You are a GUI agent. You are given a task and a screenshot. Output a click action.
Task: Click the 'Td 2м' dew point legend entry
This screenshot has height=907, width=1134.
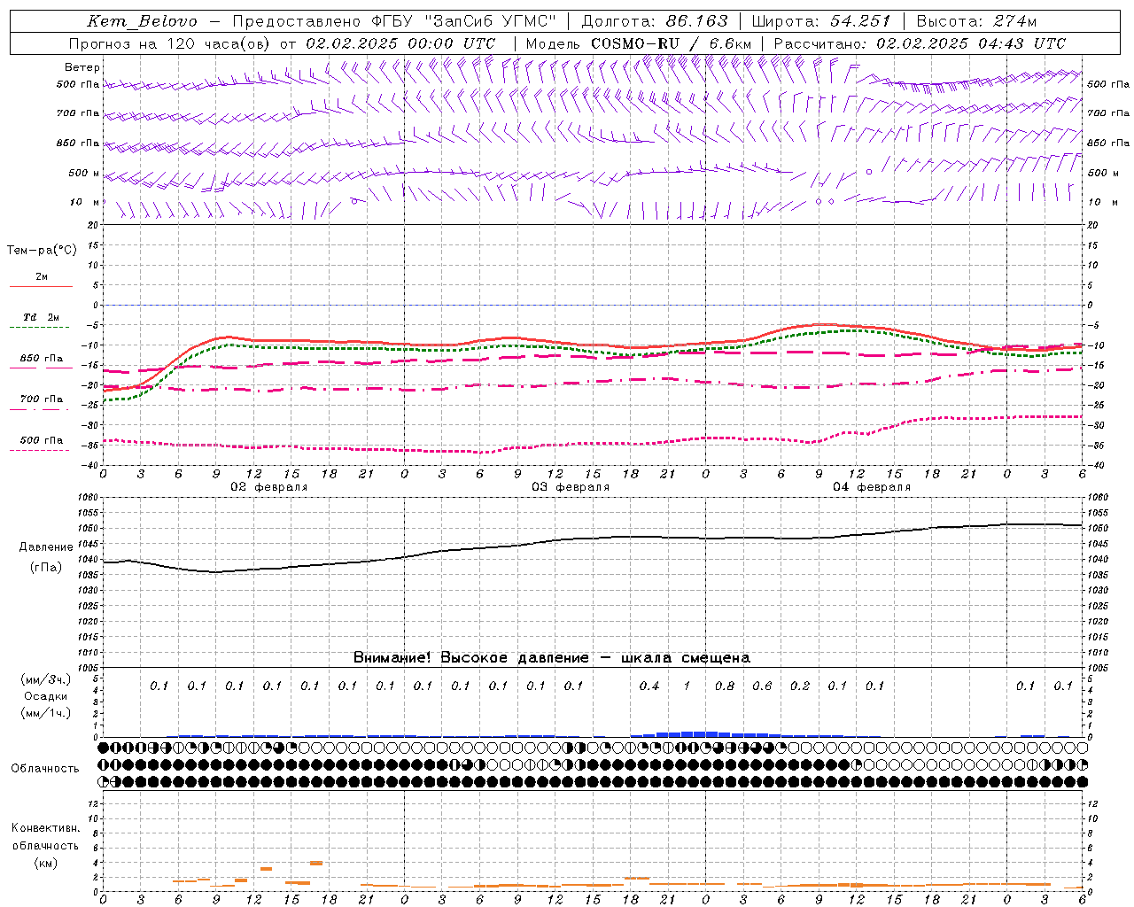[42, 317]
